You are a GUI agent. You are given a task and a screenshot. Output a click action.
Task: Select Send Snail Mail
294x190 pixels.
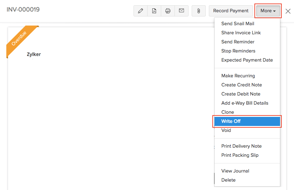tap(247, 23)
